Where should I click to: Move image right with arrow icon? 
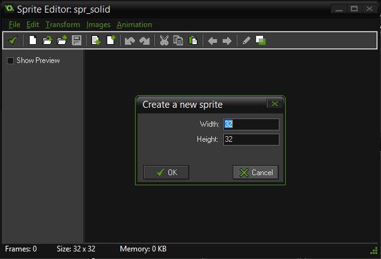pyautogui.click(x=227, y=41)
